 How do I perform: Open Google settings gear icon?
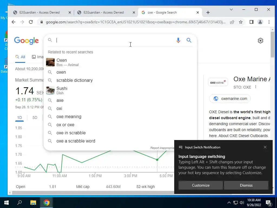[x=260, y=41]
